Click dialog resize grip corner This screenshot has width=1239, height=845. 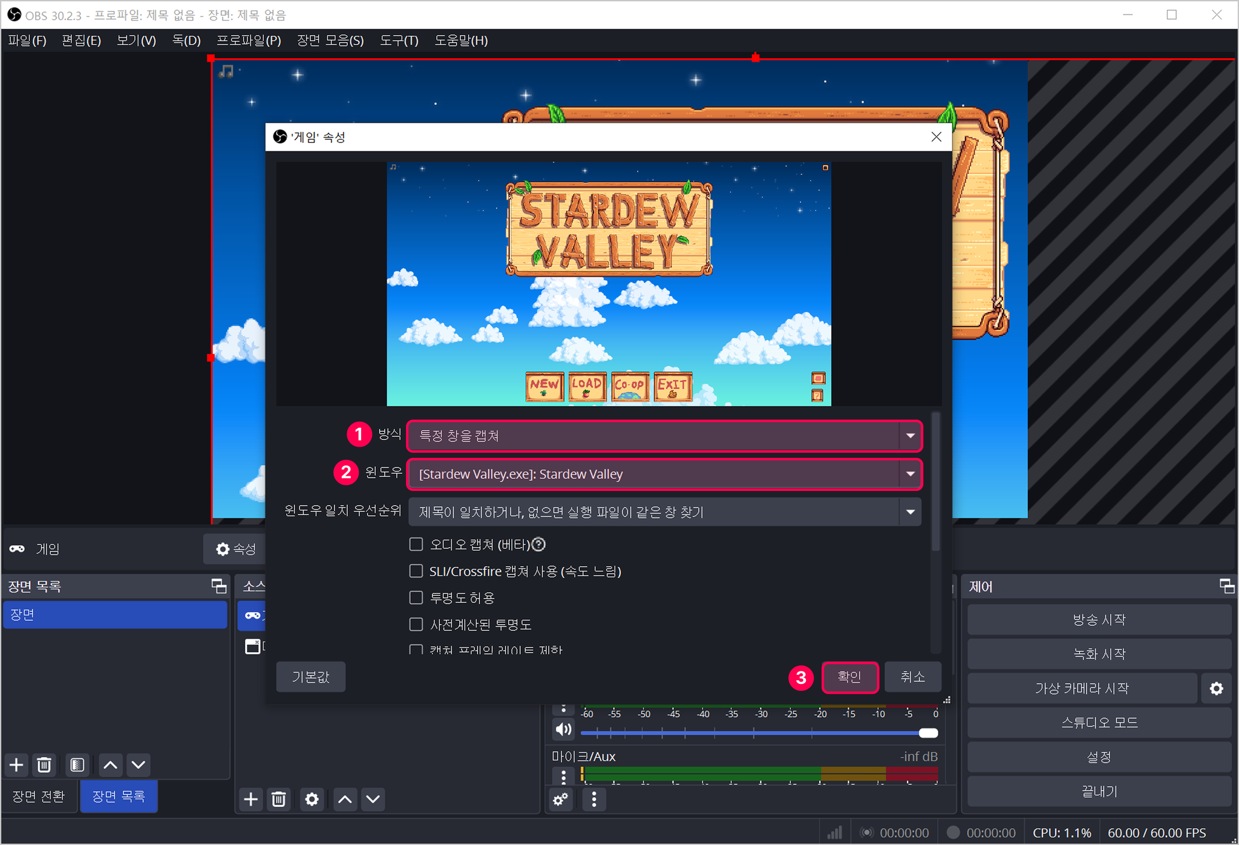pos(947,700)
